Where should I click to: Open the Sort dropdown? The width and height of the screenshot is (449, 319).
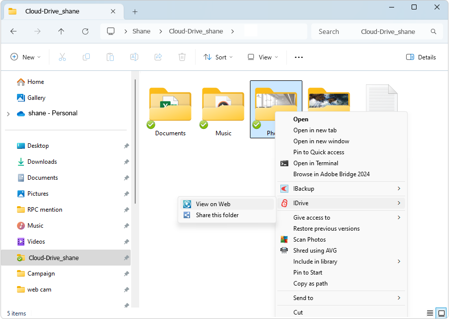(x=218, y=57)
